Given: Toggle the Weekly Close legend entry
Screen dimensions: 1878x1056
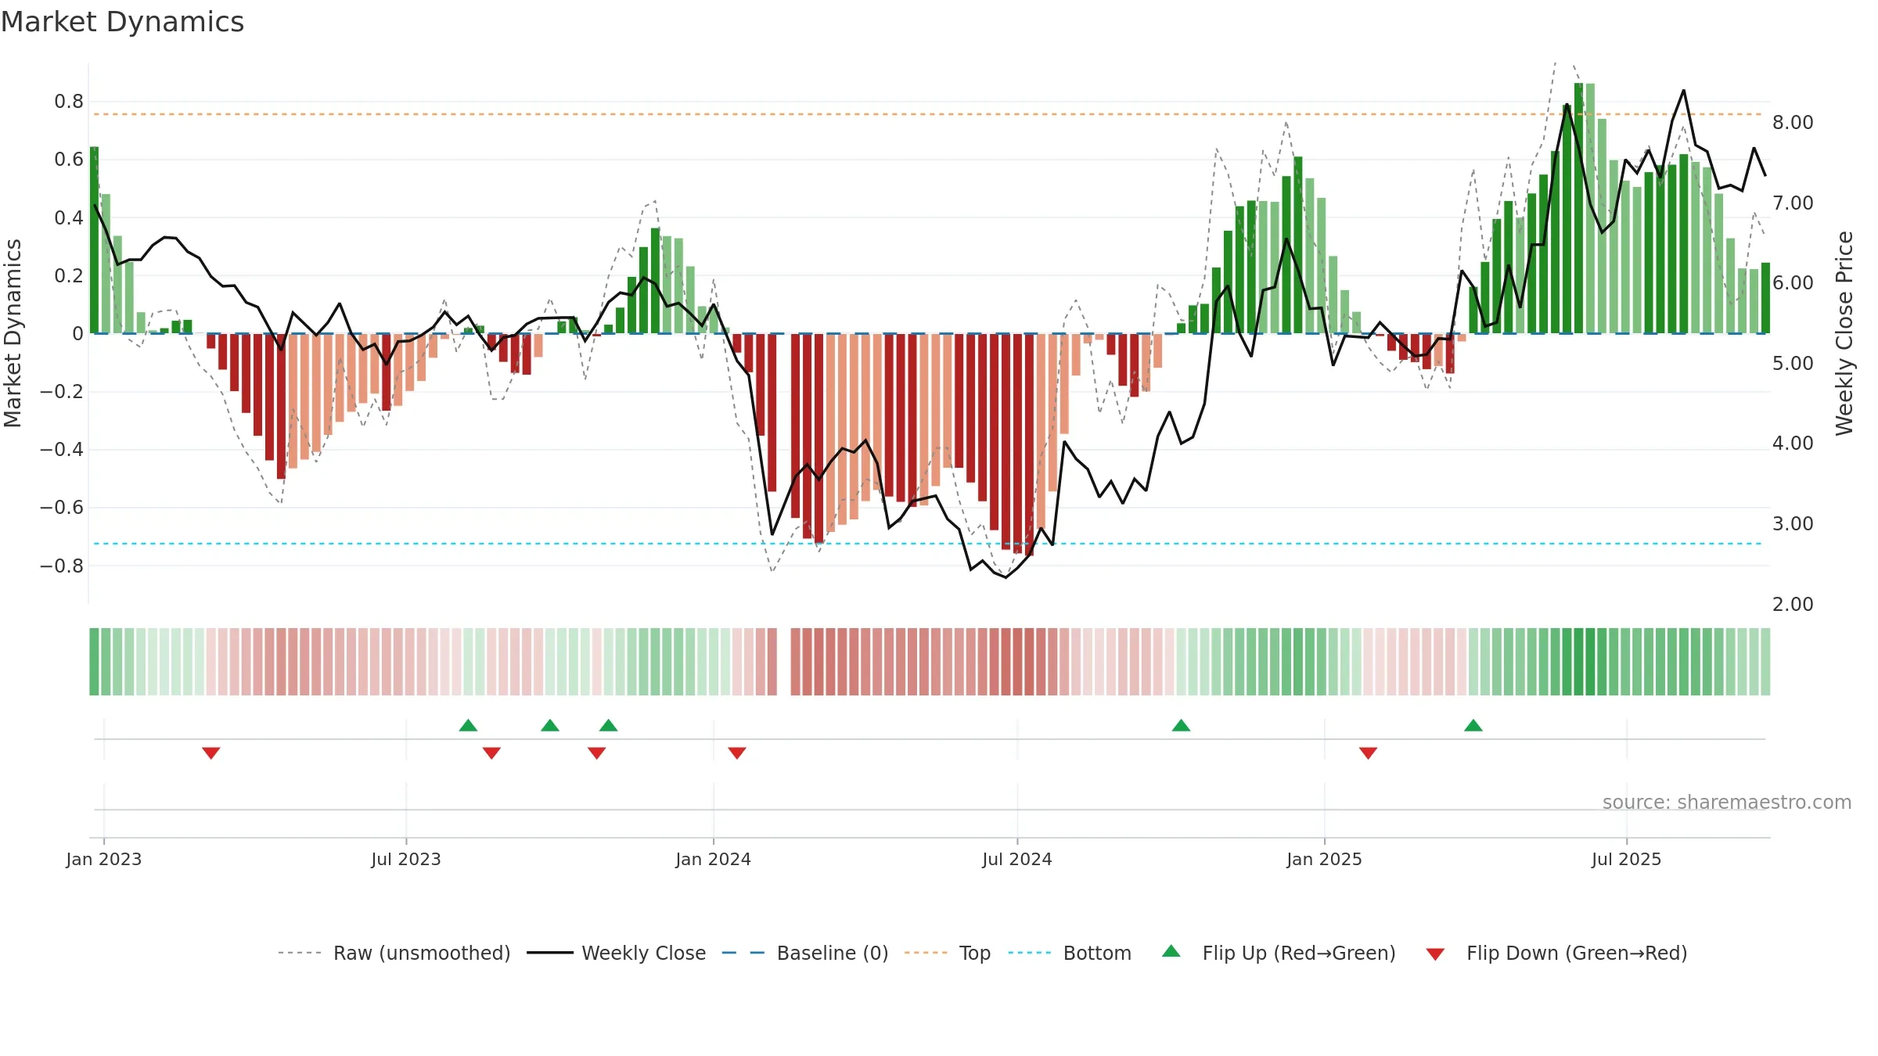Looking at the screenshot, I should click(617, 953).
